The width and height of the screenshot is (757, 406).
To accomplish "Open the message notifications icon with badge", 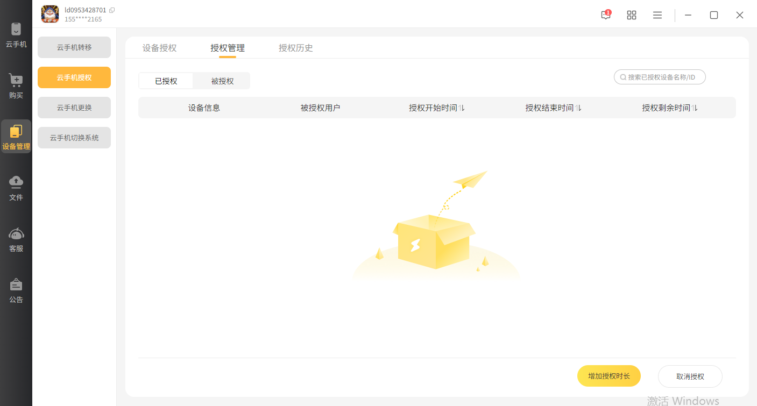I will 606,15.
